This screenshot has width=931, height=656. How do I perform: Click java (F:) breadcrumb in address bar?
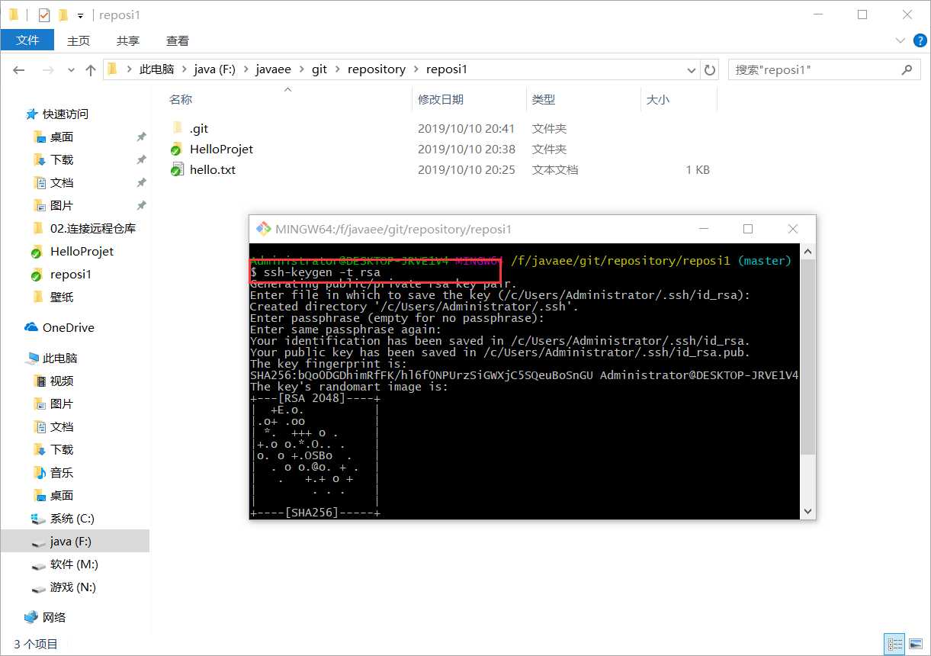point(215,69)
